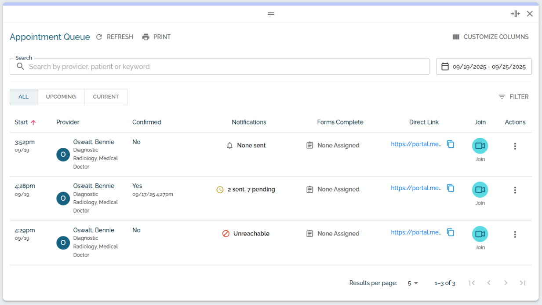Screen dimensions: 542x305
Task: Join the 4:28pm video appointment
Action: tap(480, 190)
